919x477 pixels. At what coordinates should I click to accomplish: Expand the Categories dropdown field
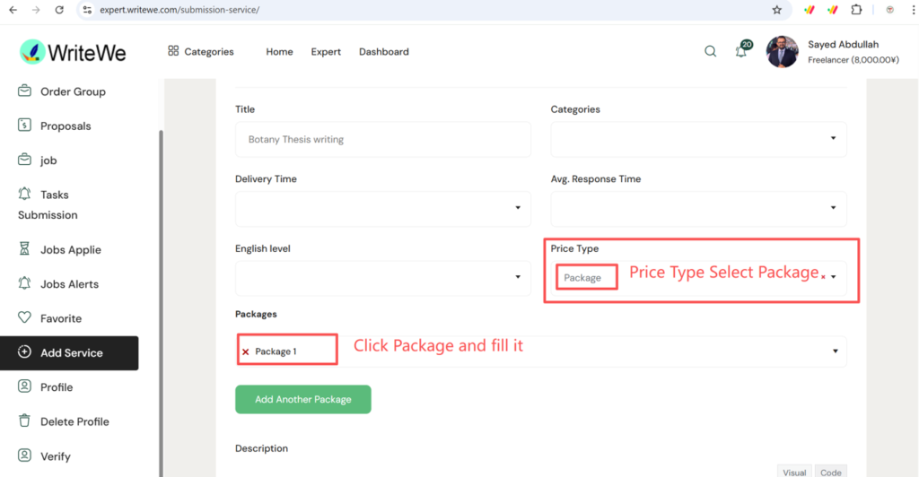[x=697, y=139]
